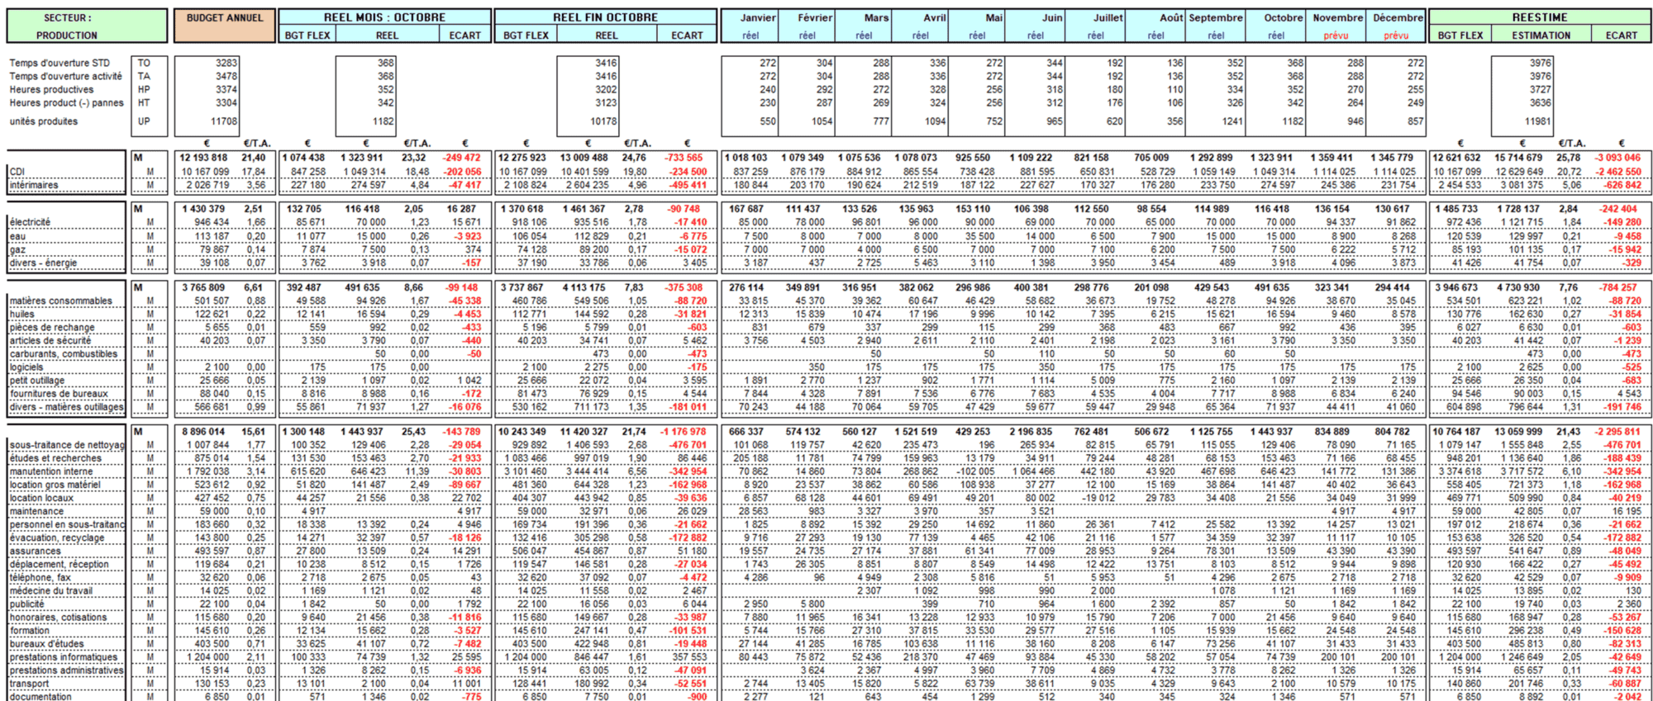Select the Janvier month header
This screenshot has height=701, width=1653.
(x=757, y=17)
